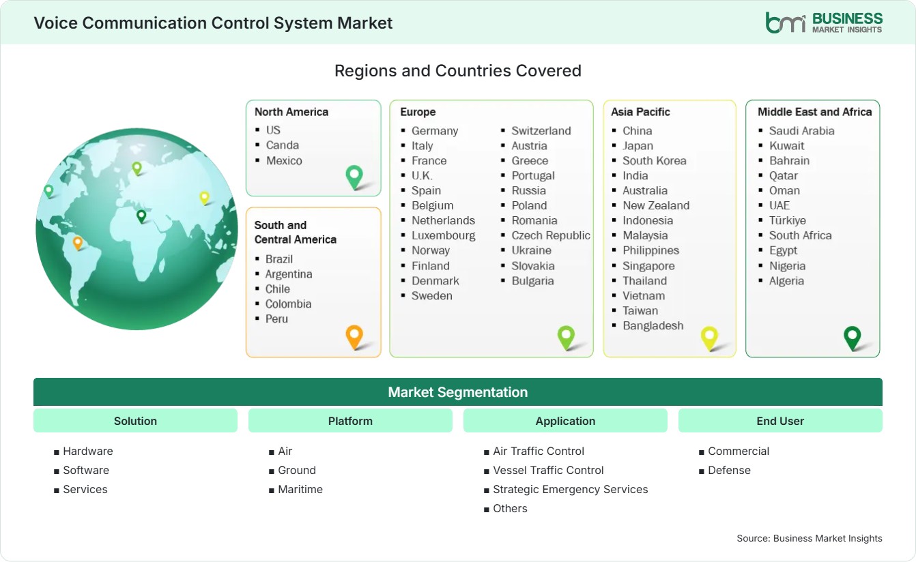Click 'Brazil' in the South America list
The image size is (916, 562).
pyautogui.click(x=279, y=259)
